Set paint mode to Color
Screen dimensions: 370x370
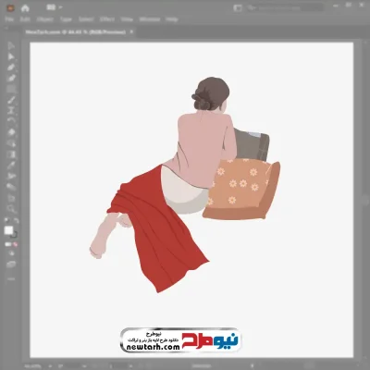pyautogui.click(x=7, y=244)
